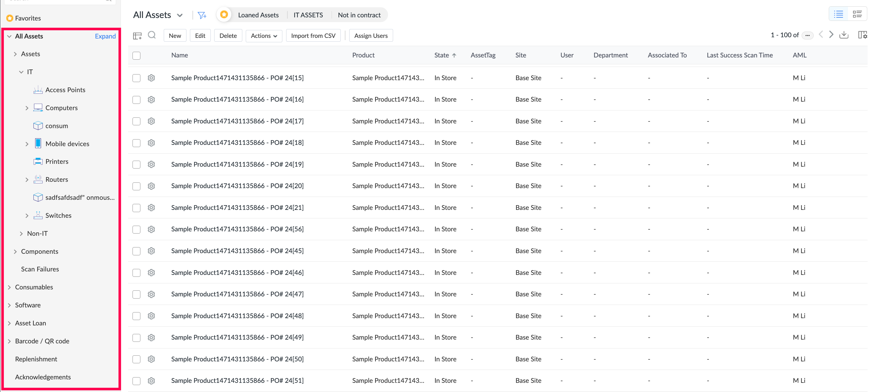Open column chooser settings icon
Screen dimensions: 872x392
(862, 35)
